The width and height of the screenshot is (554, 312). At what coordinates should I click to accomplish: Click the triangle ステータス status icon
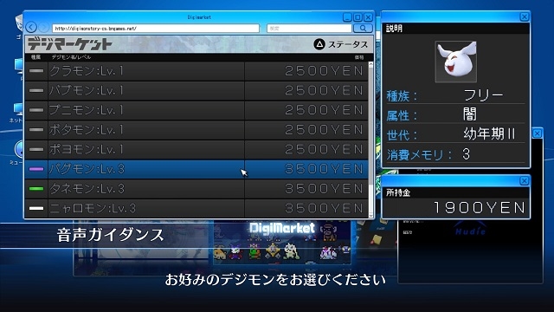tap(319, 44)
